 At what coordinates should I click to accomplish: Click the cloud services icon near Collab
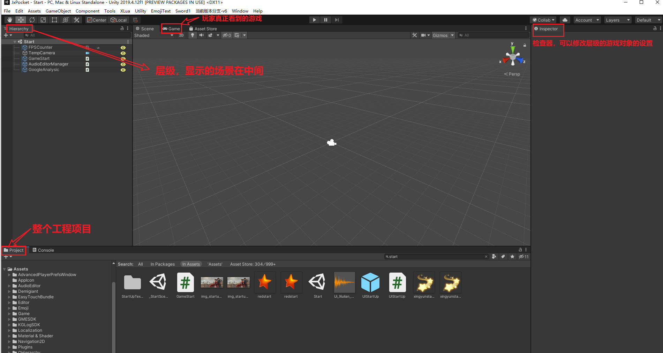pyautogui.click(x=565, y=19)
